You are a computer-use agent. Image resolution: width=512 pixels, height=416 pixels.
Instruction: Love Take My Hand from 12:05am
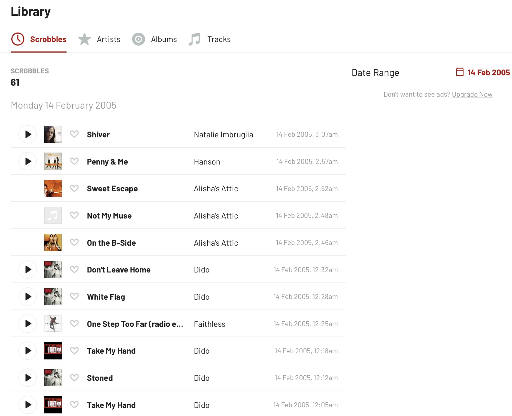pos(74,405)
